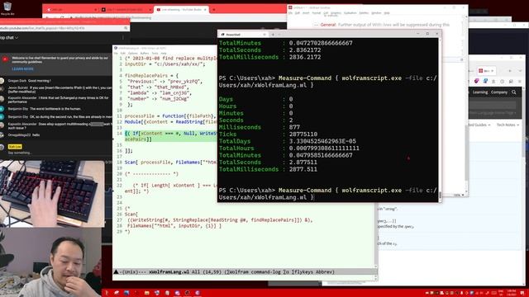This screenshot has width=529, height=297.
Task: Click Ticks value 28775110 in terminal
Action: tap(303, 134)
